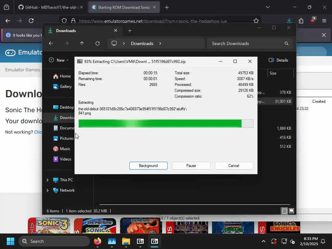Open Firefox list all tabs dropdown
332x249 pixels.
tap(267, 7)
